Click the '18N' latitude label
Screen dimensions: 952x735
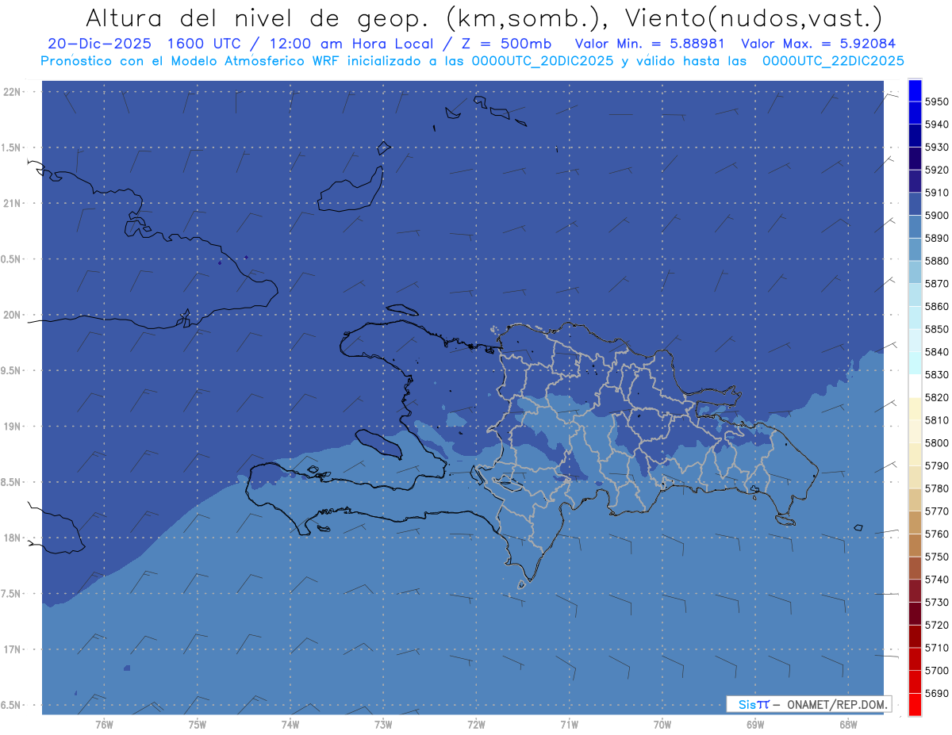pyautogui.click(x=12, y=538)
